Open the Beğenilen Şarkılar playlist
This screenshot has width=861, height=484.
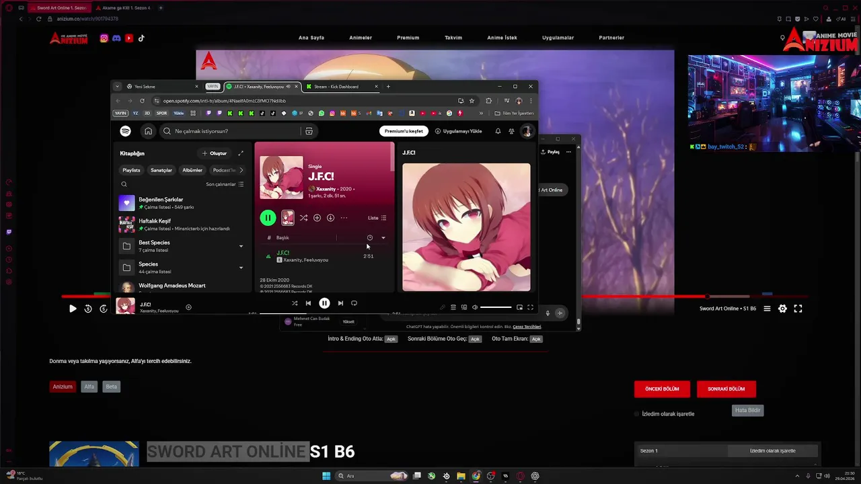183,203
